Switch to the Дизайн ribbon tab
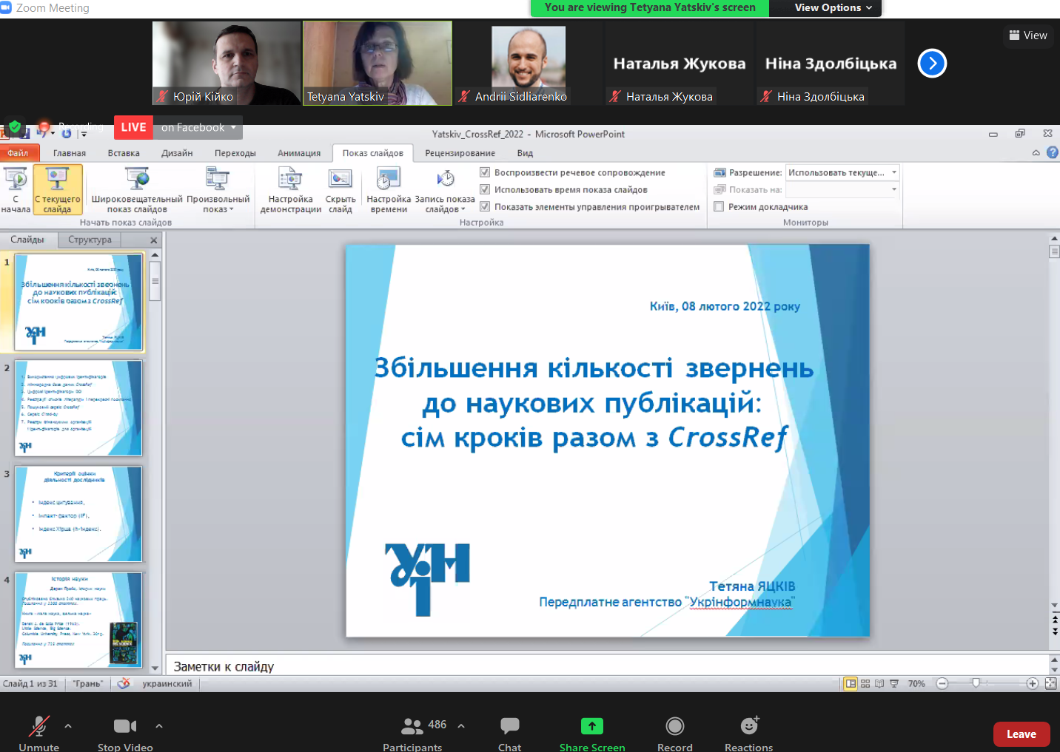The width and height of the screenshot is (1060, 752). 177,153
